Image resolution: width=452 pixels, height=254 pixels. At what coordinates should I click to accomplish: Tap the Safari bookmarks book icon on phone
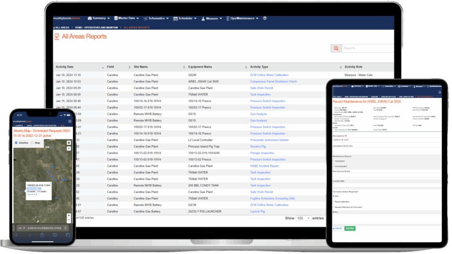[55, 235]
